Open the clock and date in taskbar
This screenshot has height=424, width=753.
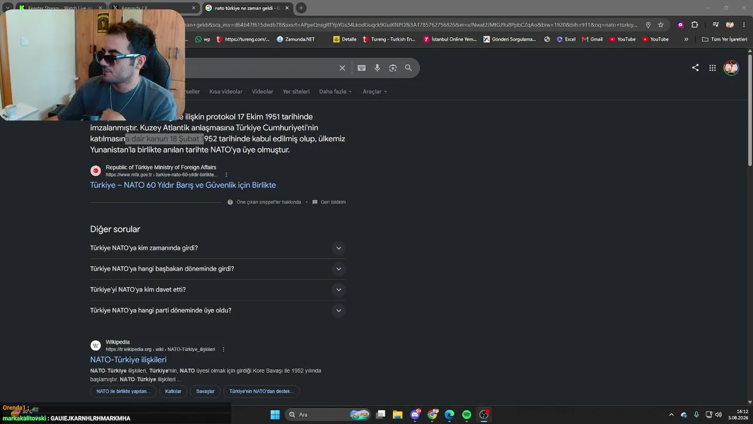point(738,415)
